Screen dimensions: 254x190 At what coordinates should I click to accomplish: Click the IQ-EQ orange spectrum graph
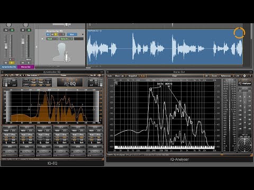tap(52, 106)
